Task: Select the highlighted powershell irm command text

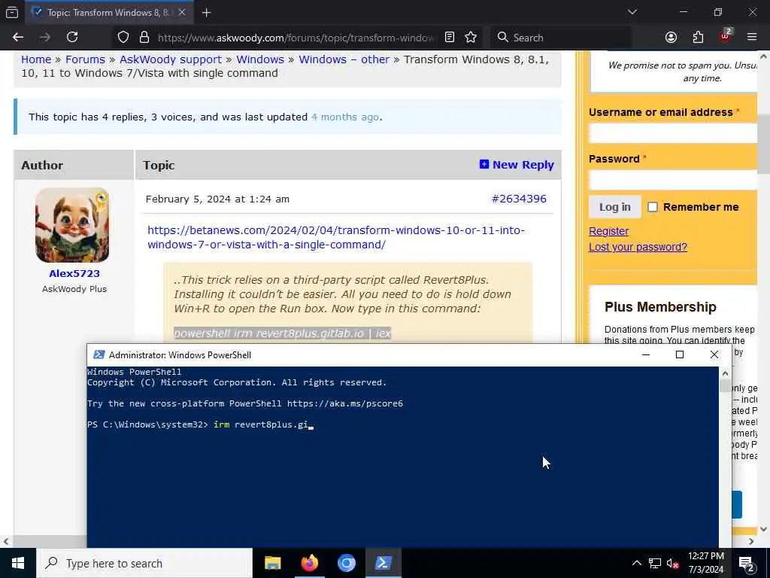Action: coord(283,333)
